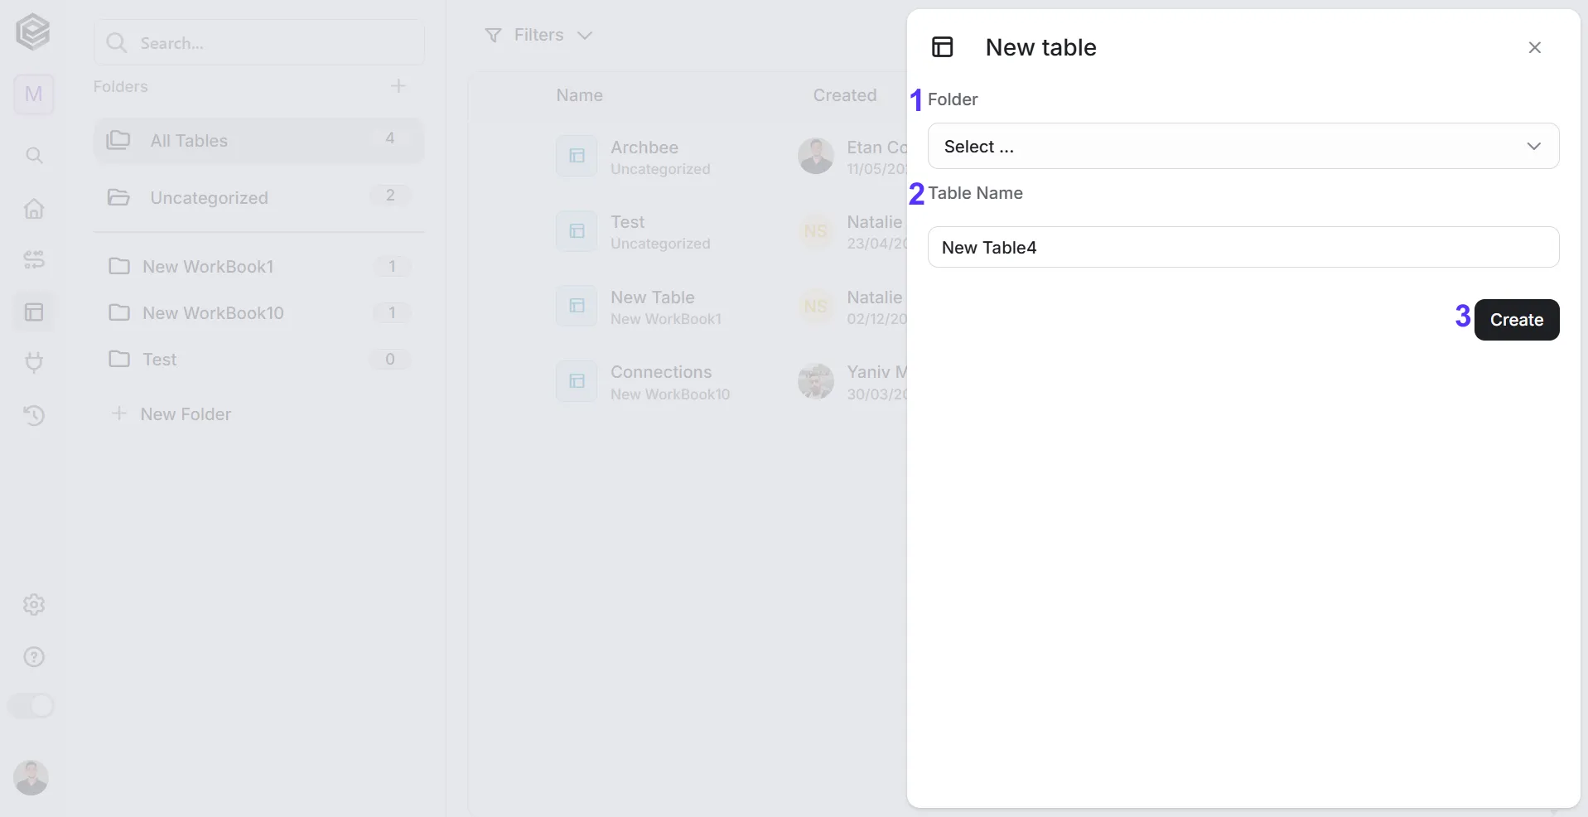Click the New Folder button
This screenshot has width=1588, height=817.
coord(171,414)
